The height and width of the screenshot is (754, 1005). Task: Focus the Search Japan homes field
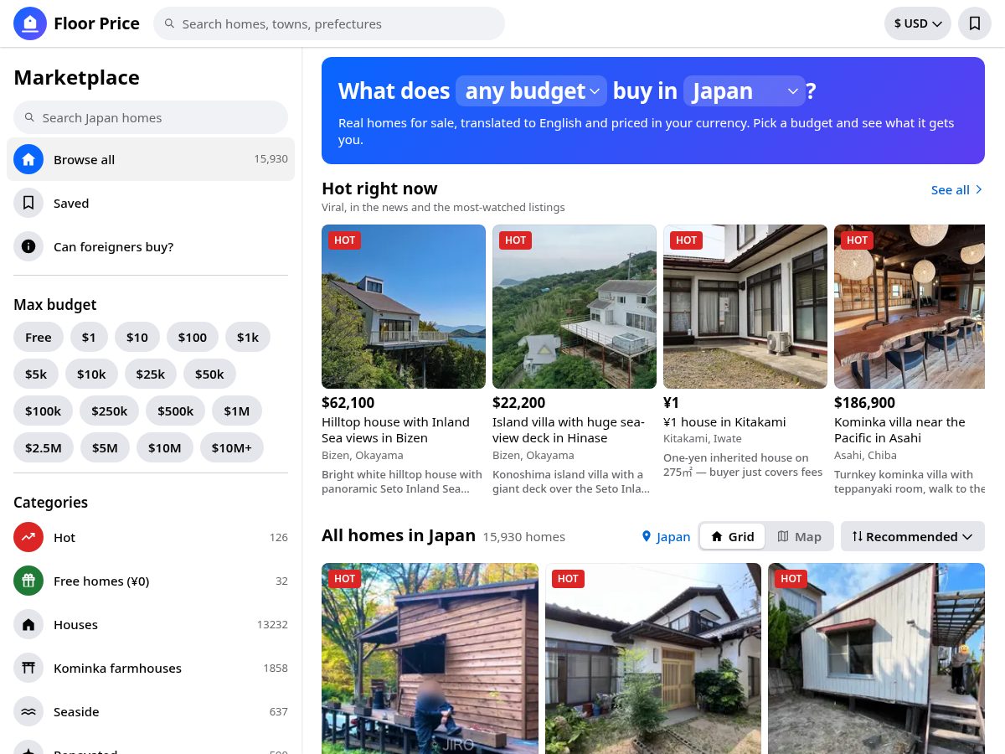click(x=151, y=117)
